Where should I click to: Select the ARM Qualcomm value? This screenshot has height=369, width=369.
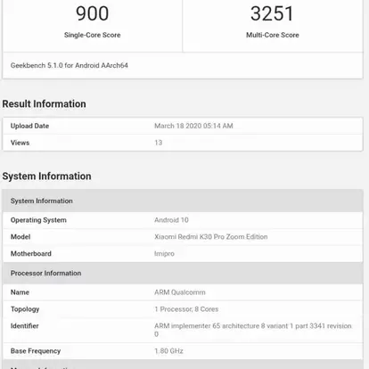(180, 292)
